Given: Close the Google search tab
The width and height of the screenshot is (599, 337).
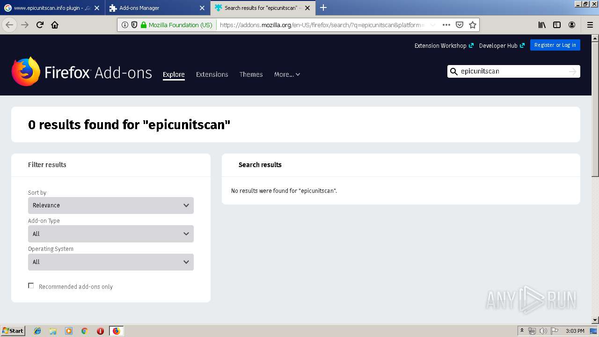Looking at the screenshot, I should coord(97,8).
